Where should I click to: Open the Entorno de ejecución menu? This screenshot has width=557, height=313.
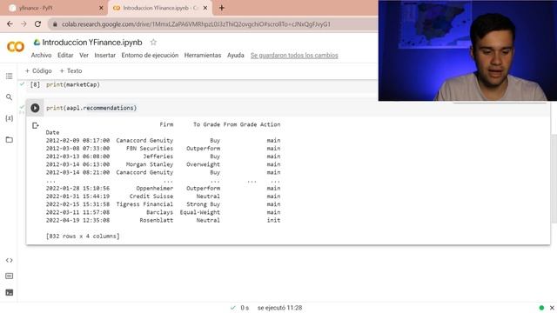[x=150, y=56]
